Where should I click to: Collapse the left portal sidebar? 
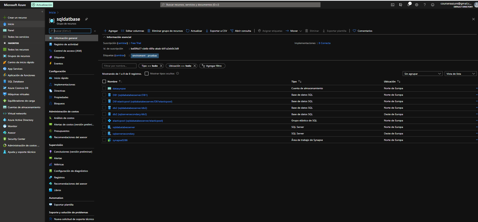point(42,12)
